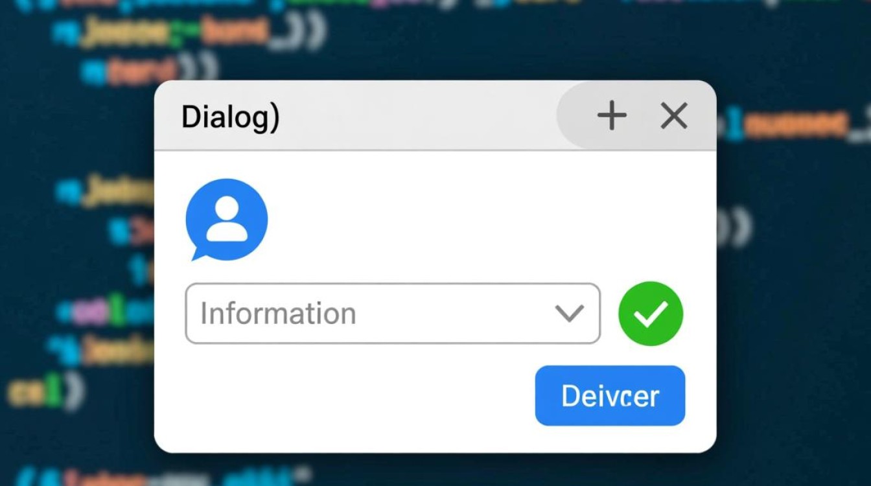This screenshot has width=871, height=486.
Task: Click the Information placeholder text
Action: pyautogui.click(x=278, y=314)
